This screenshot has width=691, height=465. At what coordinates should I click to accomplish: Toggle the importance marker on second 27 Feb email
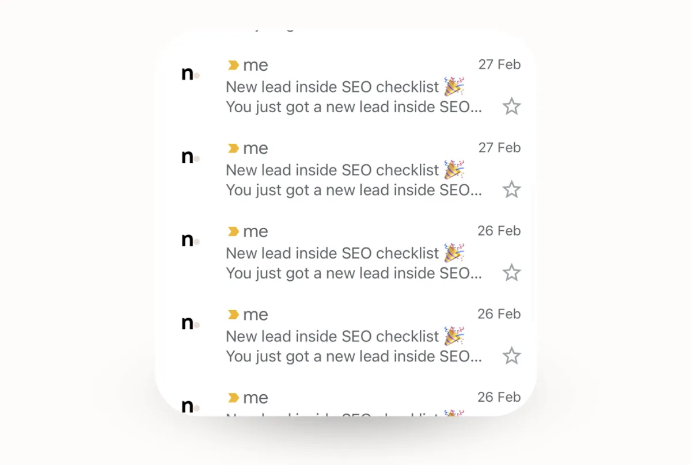pyautogui.click(x=233, y=148)
